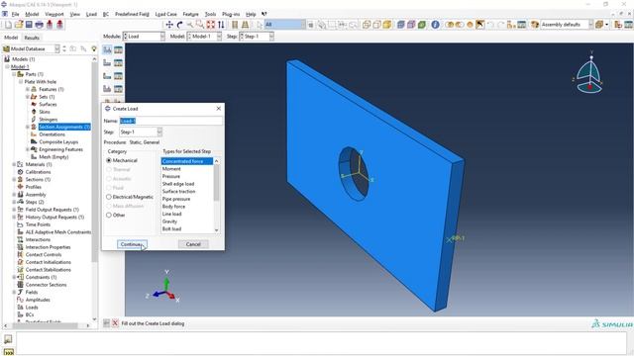
Task: Click the message area icon at bottom left
Action: click(8, 339)
